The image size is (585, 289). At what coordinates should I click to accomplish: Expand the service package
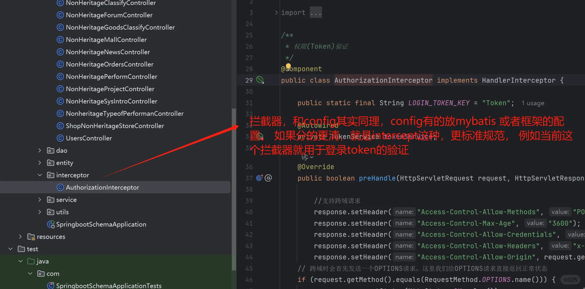40,200
